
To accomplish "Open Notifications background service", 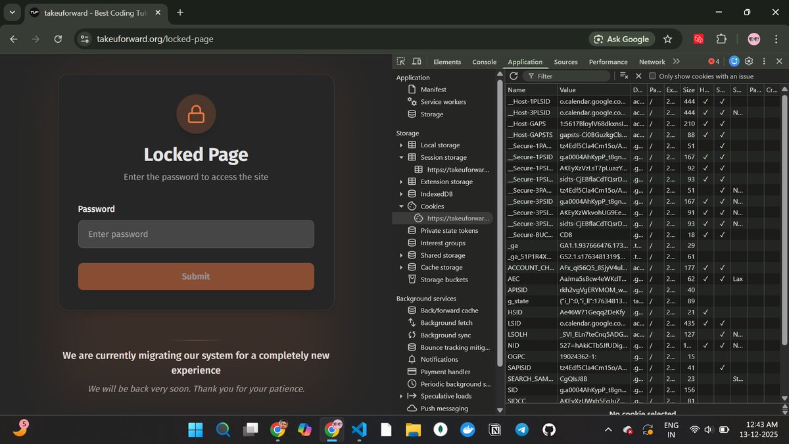I will (x=439, y=359).
